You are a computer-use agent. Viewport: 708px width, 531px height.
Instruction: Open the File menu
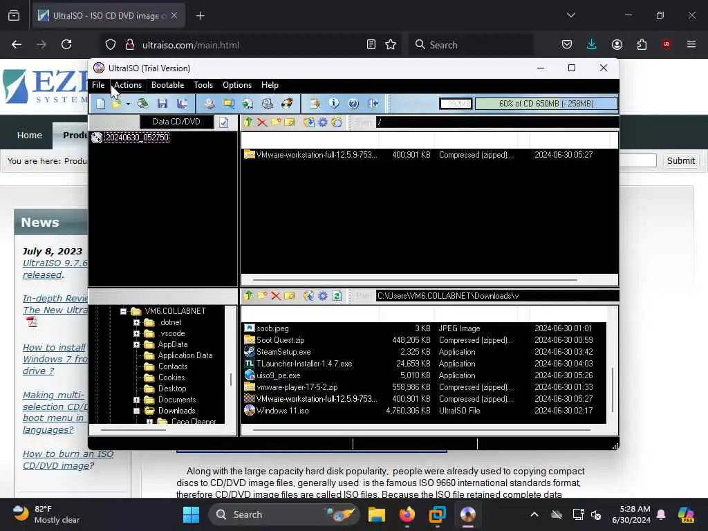pos(98,85)
